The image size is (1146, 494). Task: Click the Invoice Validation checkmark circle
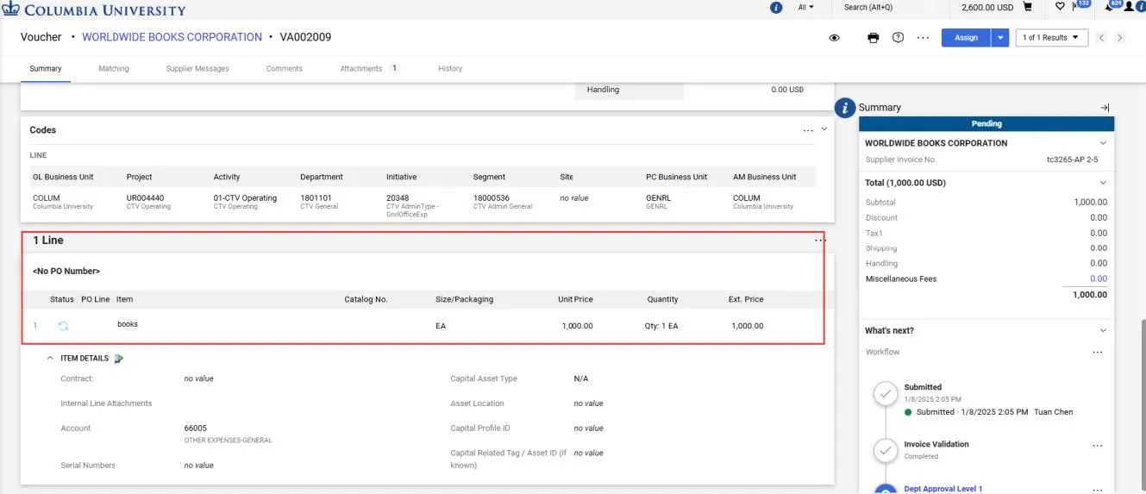(x=886, y=450)
